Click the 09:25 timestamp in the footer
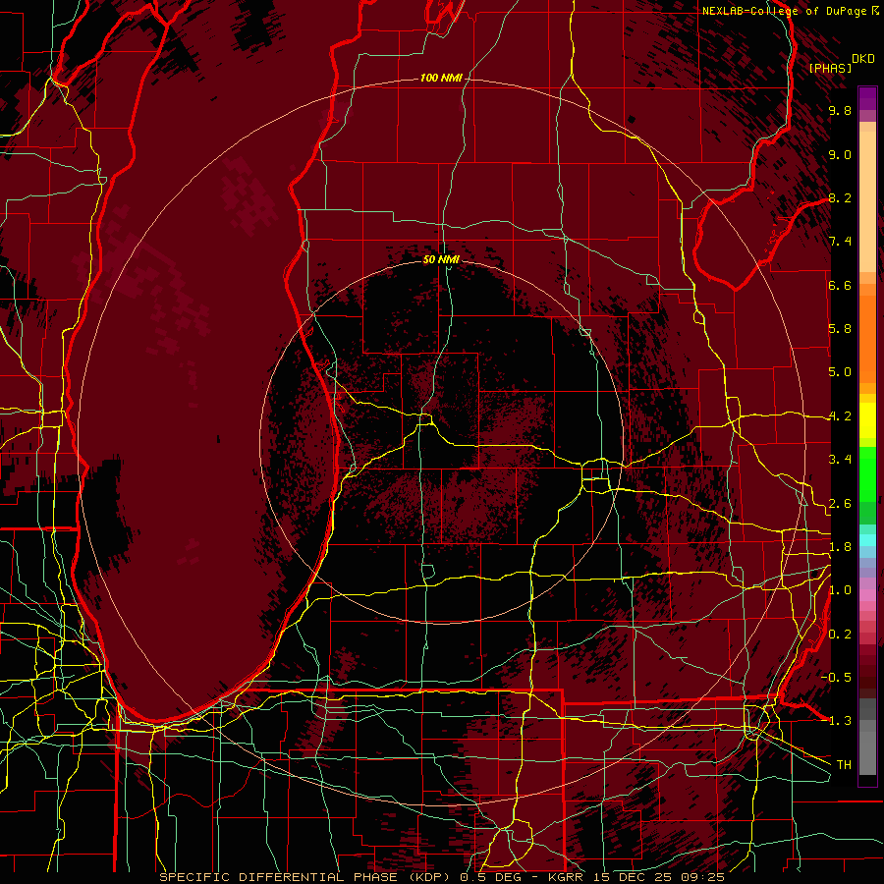This screenshot has height=884, width=884. tap(704, 877)
